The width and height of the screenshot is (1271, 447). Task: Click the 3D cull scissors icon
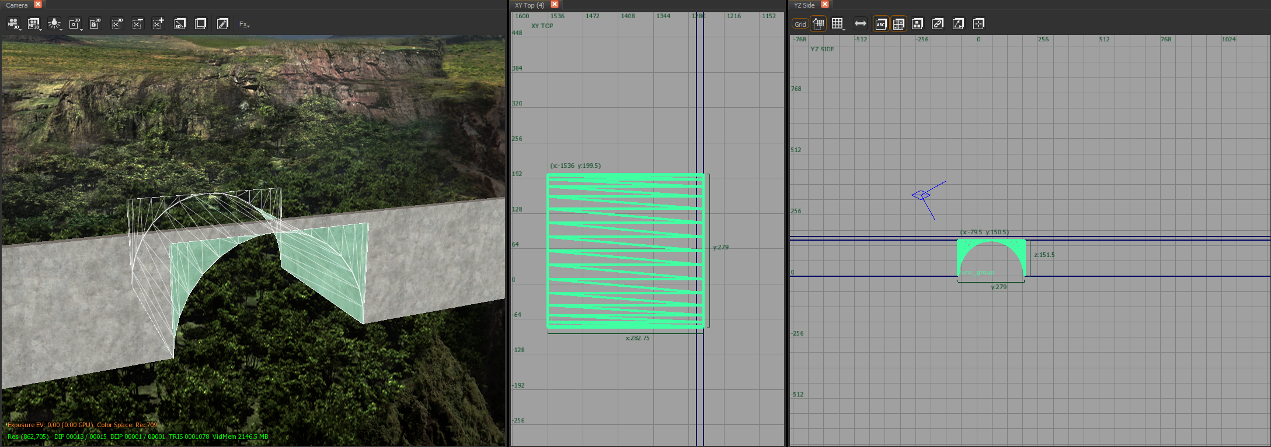point(117,24)
